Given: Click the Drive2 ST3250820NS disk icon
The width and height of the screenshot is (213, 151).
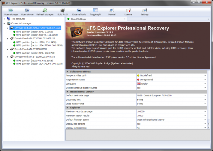Looking at the screenshot, I should [12, 49].
